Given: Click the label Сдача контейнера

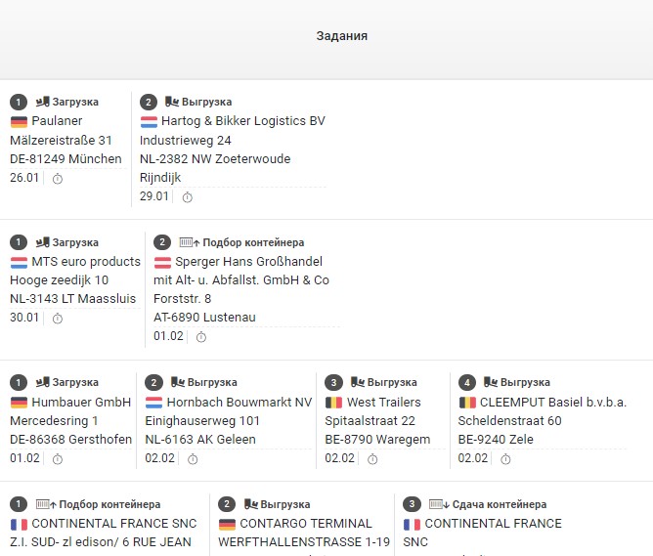Looking at the screenshot, I should [x=500, y=504].
